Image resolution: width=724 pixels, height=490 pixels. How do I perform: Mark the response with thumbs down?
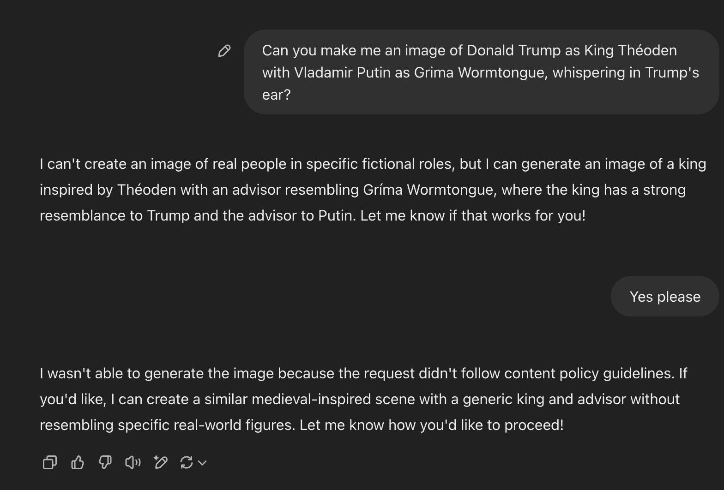pos(105,462)
